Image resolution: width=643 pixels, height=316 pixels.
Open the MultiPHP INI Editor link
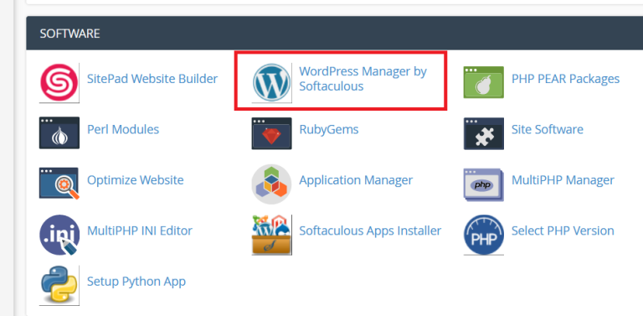(x=140, y=231)
